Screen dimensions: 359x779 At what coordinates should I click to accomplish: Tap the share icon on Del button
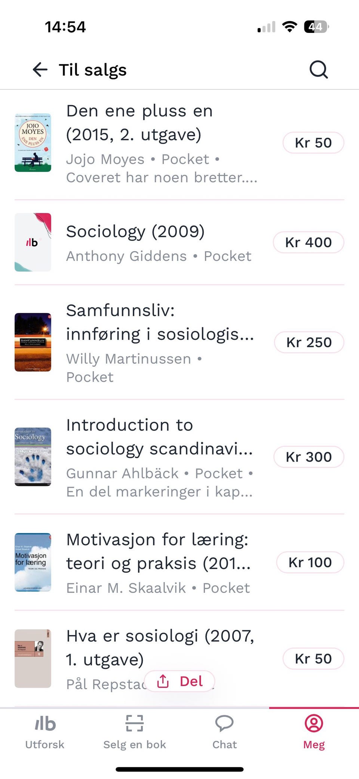163,681
